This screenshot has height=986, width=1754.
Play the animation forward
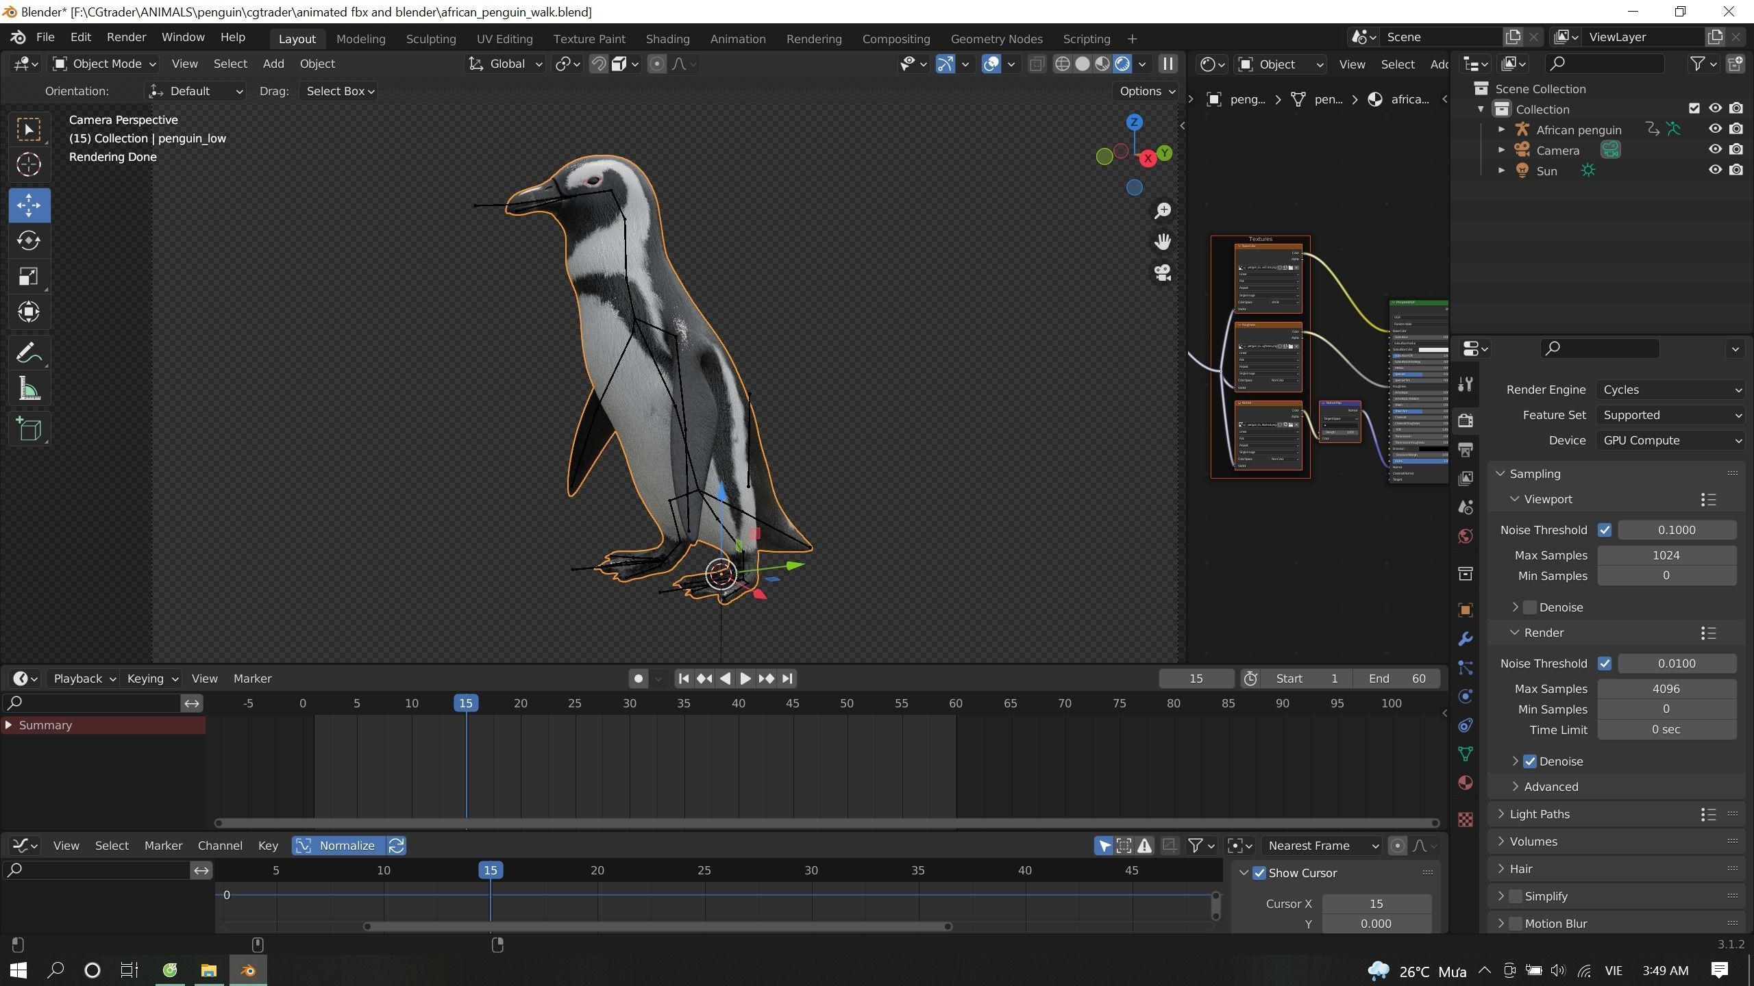click(745, 679)
